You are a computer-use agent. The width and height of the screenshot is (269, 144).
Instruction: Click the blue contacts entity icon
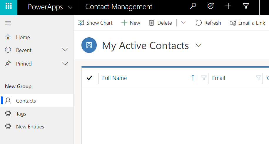pyautogui.click(x=89, y=45)
